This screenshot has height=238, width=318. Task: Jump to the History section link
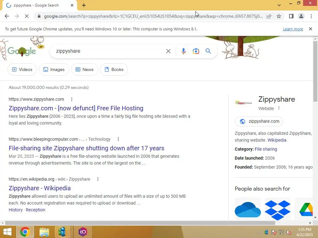click(x=16, y=210)
